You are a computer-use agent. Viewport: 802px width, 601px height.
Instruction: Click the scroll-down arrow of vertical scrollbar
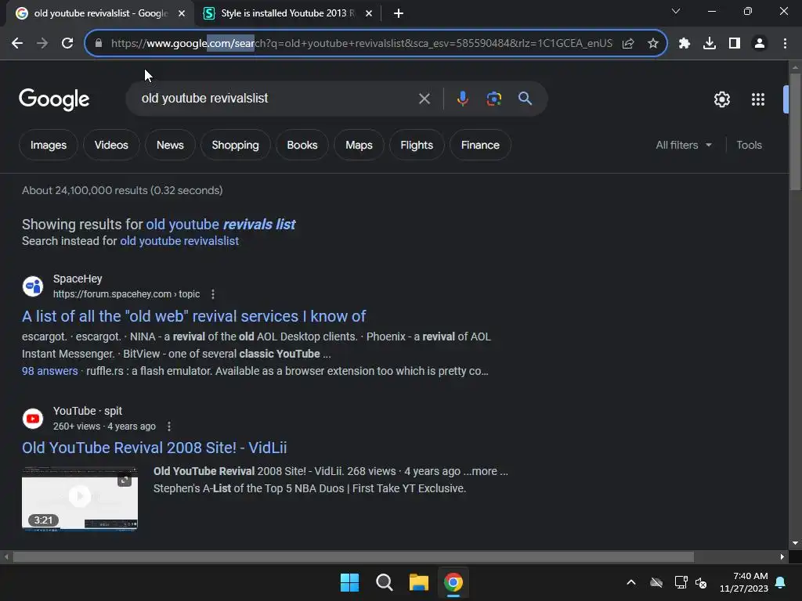795,543
